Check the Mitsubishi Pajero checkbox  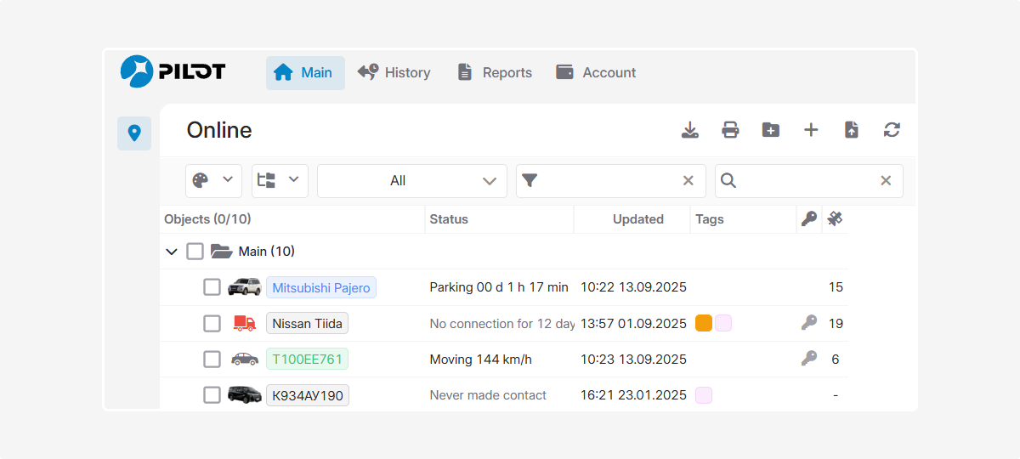point(212,287)
